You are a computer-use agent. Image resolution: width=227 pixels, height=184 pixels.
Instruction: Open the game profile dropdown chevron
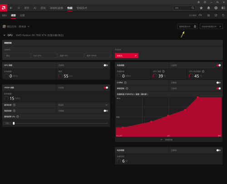(29, 26)
